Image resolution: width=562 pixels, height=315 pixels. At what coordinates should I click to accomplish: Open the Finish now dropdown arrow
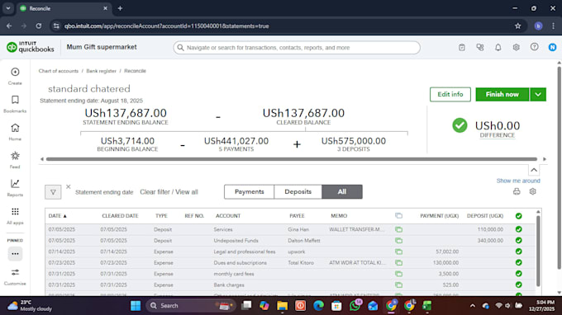pos(538,94)
